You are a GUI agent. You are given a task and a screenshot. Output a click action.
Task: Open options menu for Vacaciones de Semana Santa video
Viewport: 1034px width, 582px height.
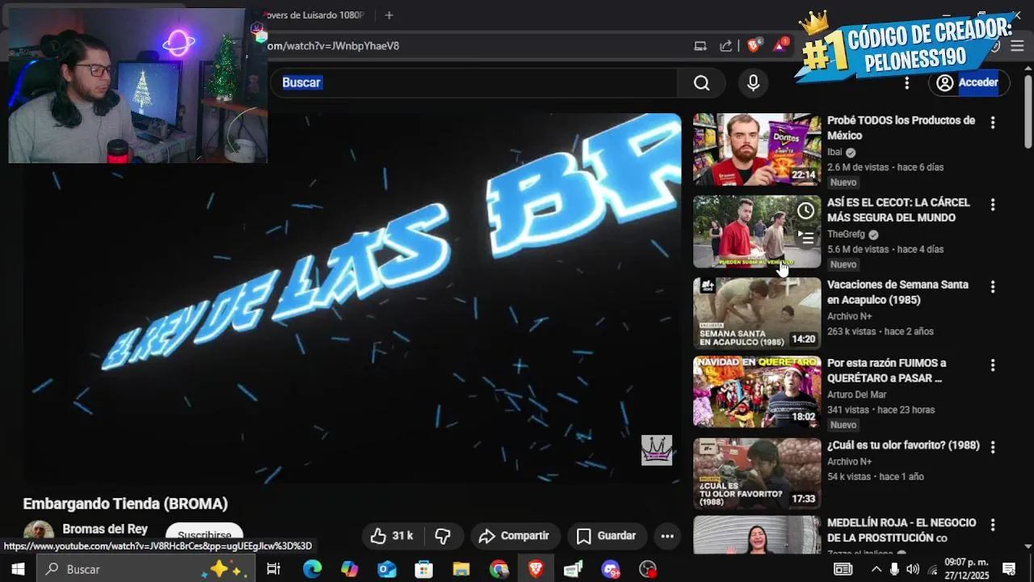pyautogui.click(x=993, y=287)
